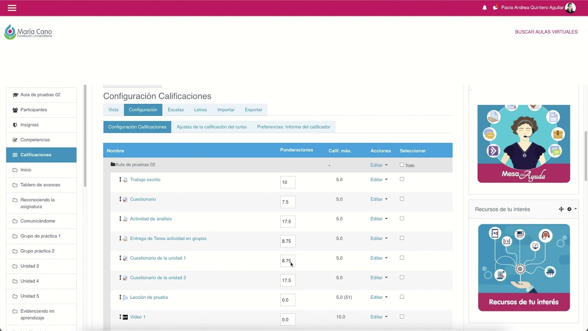
Task: Open Preferencias: Informe del calificador tab
Action: [x=294, y=127]
